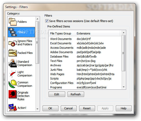This screenshot has height=121, width=141.
Task: Click the exe|dll|com|sys|bat|msi extensions cell
Action: click(91, 87)
